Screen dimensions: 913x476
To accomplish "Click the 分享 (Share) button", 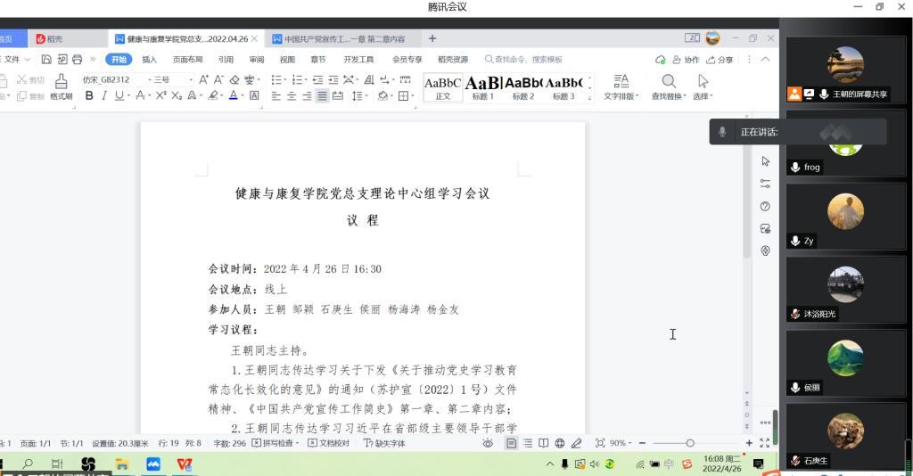I will 720,60.
